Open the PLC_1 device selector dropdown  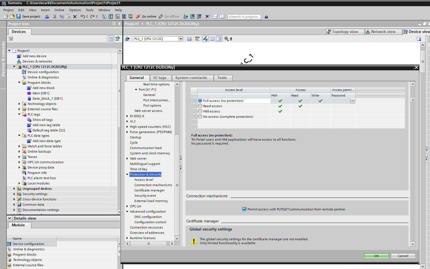181,39
